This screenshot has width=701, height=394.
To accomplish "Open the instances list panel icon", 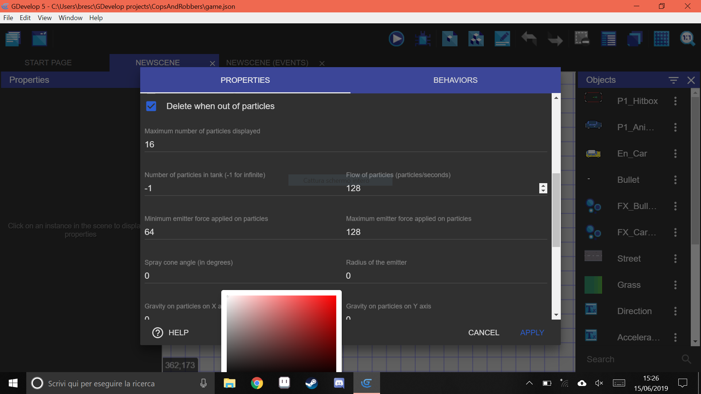I will 609,39.
